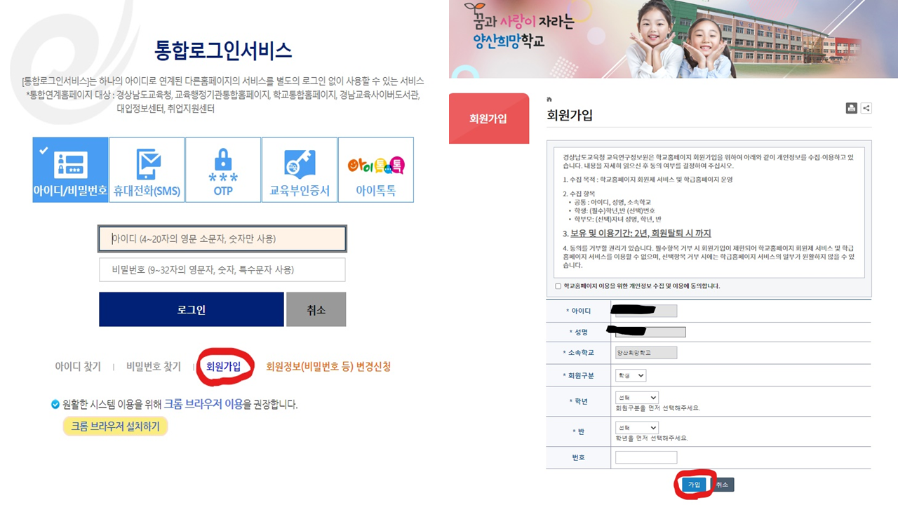The width and height of the screenshot is (898, 505).
Task: Click the print icon beside 회원가입 heading
Action: tap(851, 108)
